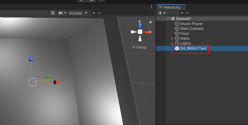Click the bottom white cone of orientation gizmo

click(140, 38)
